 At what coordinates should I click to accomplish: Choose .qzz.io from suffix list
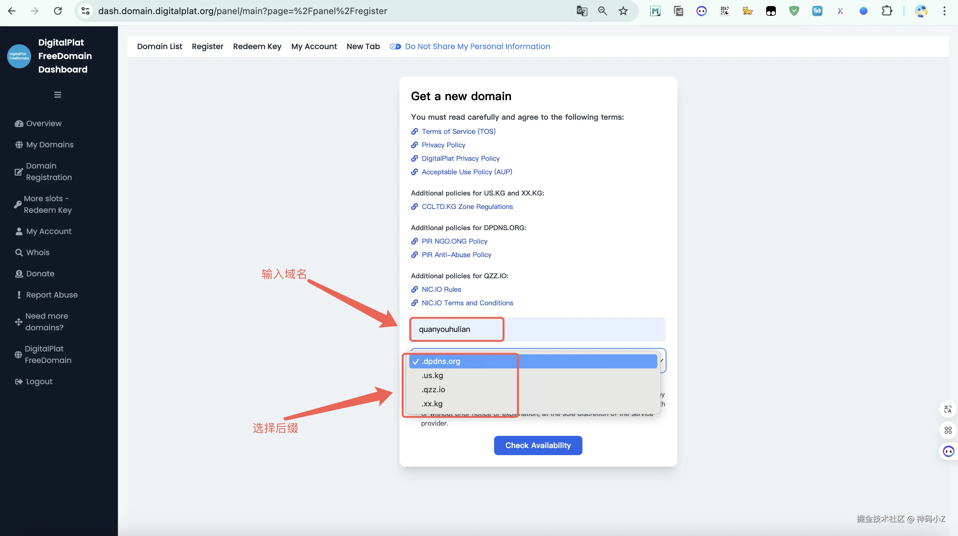click(x=433, y=389)
